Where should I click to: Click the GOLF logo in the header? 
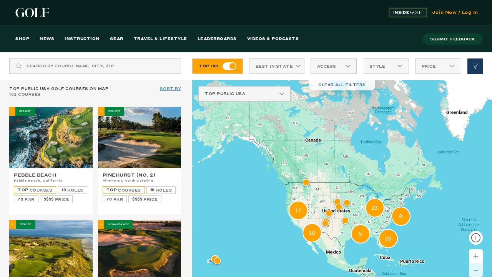pyautogui.click(x=32, y=12)
